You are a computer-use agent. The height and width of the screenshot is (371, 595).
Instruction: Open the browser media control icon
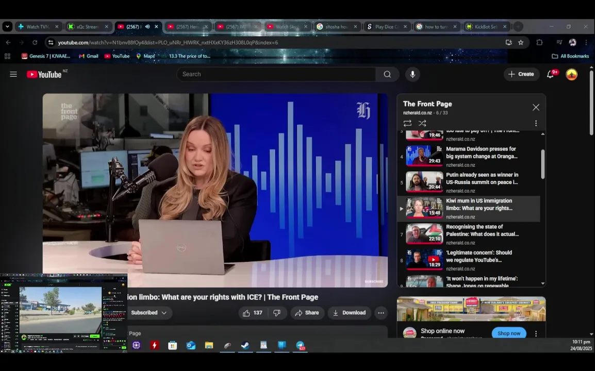tap(559, 42)
